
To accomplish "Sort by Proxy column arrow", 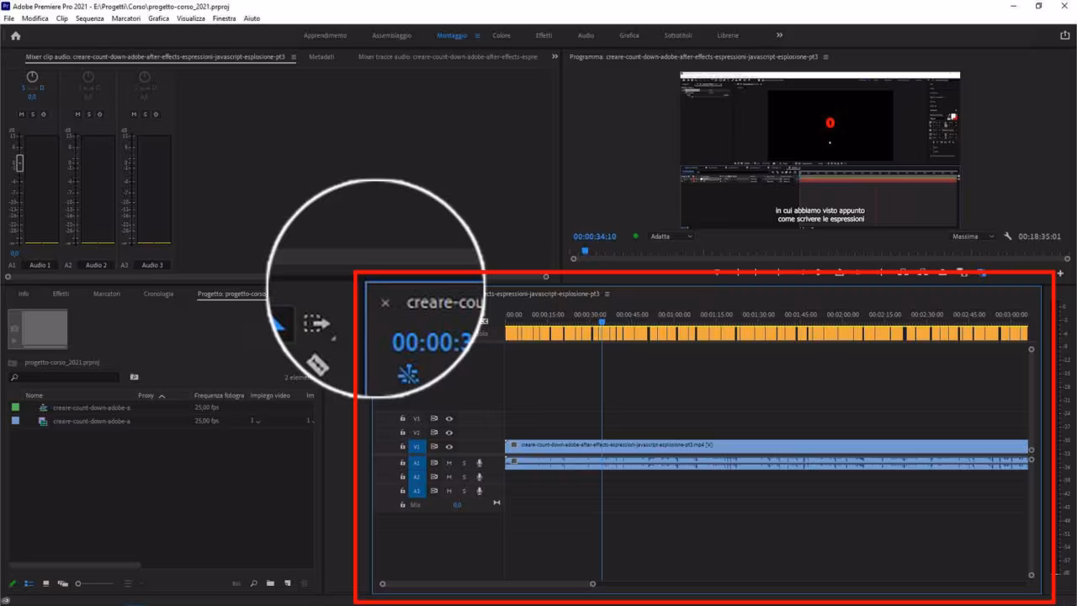I will click(162, 396).
